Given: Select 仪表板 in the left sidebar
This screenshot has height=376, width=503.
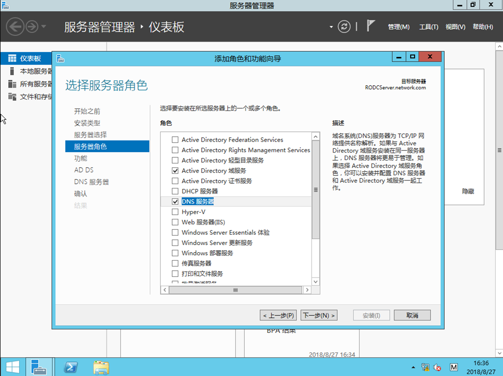Looking at the screenshot, I should pos(26,59).
